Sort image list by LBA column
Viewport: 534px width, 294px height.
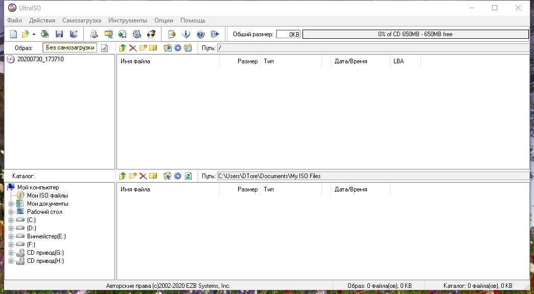click(x=405, y=61)
